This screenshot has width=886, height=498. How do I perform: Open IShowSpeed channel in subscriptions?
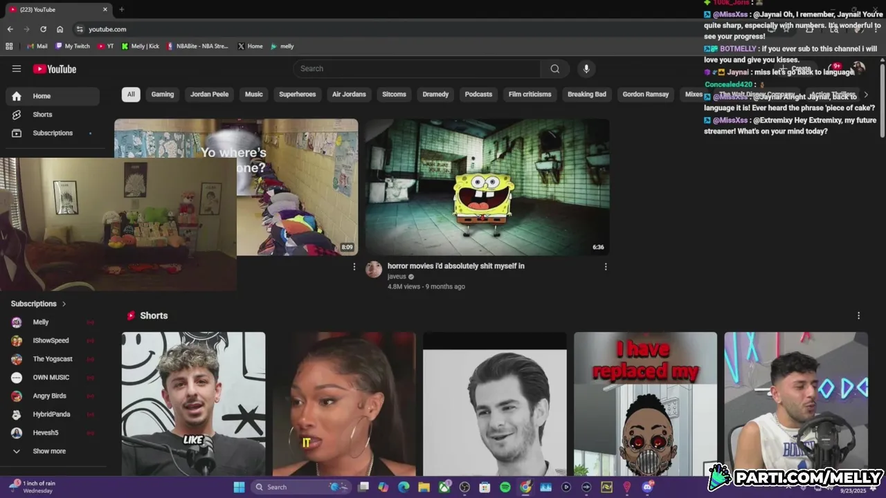coord(53,340)
